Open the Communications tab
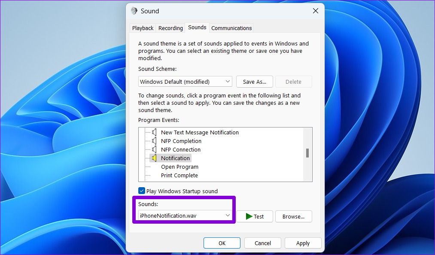 pos(231,28)
